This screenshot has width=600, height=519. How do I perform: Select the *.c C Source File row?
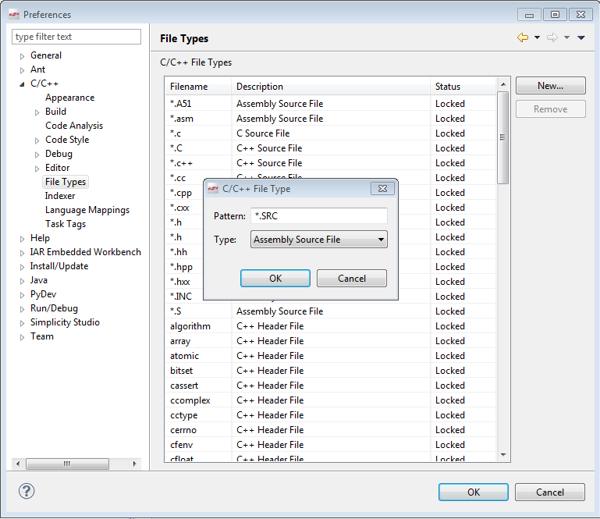[x=331, y=133]
